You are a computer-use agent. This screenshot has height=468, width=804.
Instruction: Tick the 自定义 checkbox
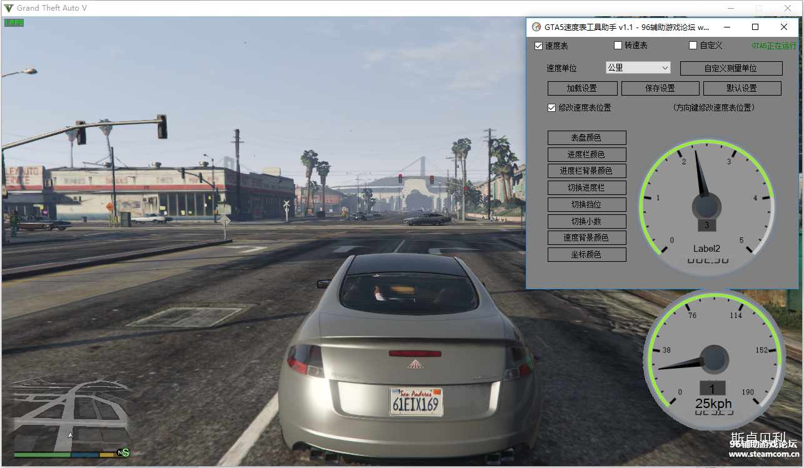click(x=693, y=46)
